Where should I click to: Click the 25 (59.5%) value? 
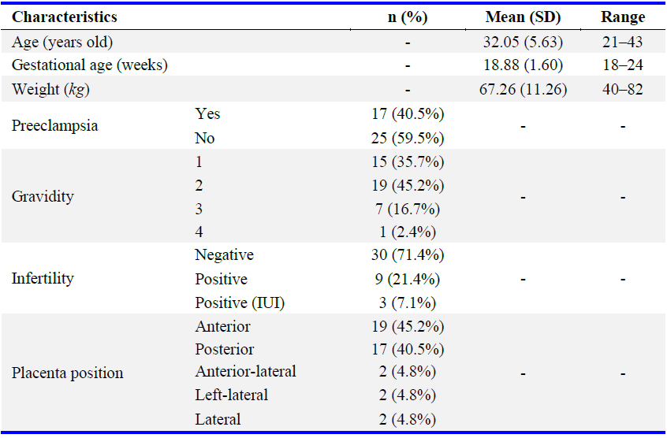(408, 138)
